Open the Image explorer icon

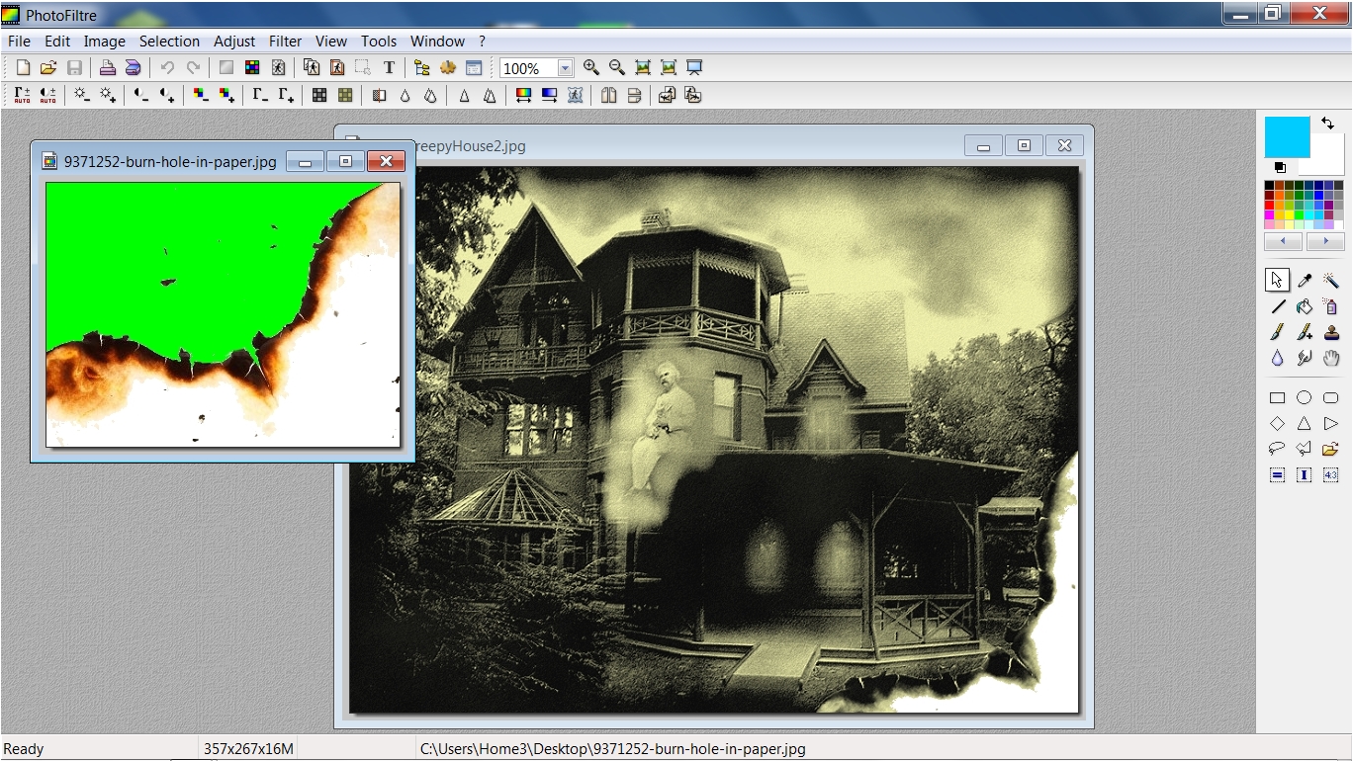422,68
